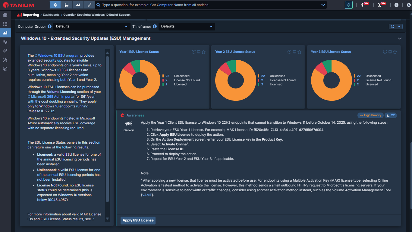Click the monitor icon on Year 2 ESU panel

point(294,52)
